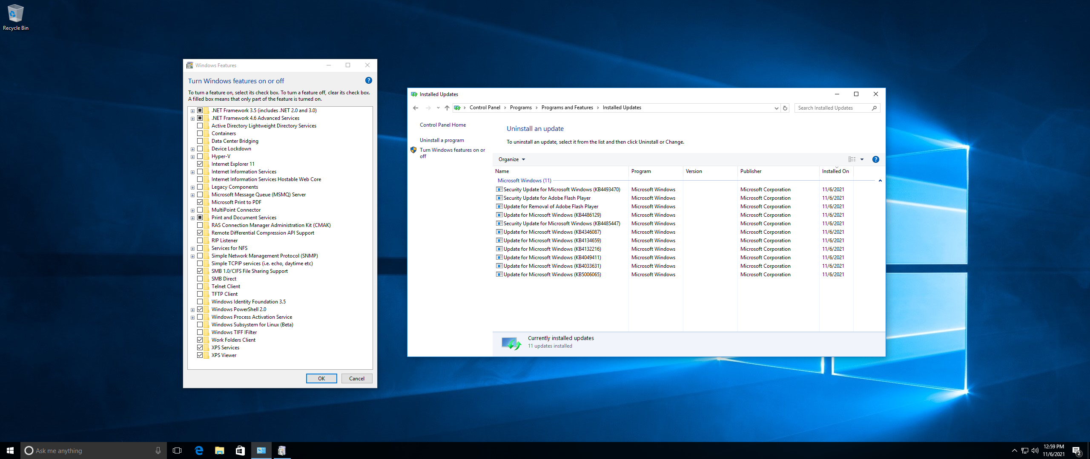Click OK in Windows Features dialog
1090x459 pixels.
coord(321,378)
